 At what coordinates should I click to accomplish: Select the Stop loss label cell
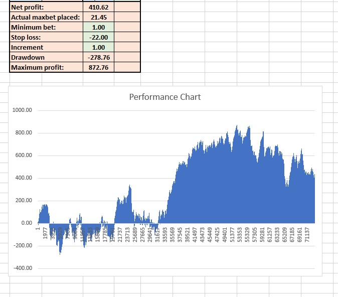(46, 38)
